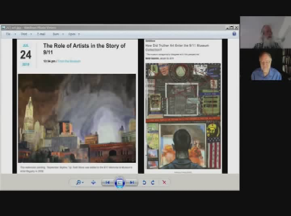Open the File menu in Photo Viewer
This screenshot has width=291, height=216.
tap(8, 34)
